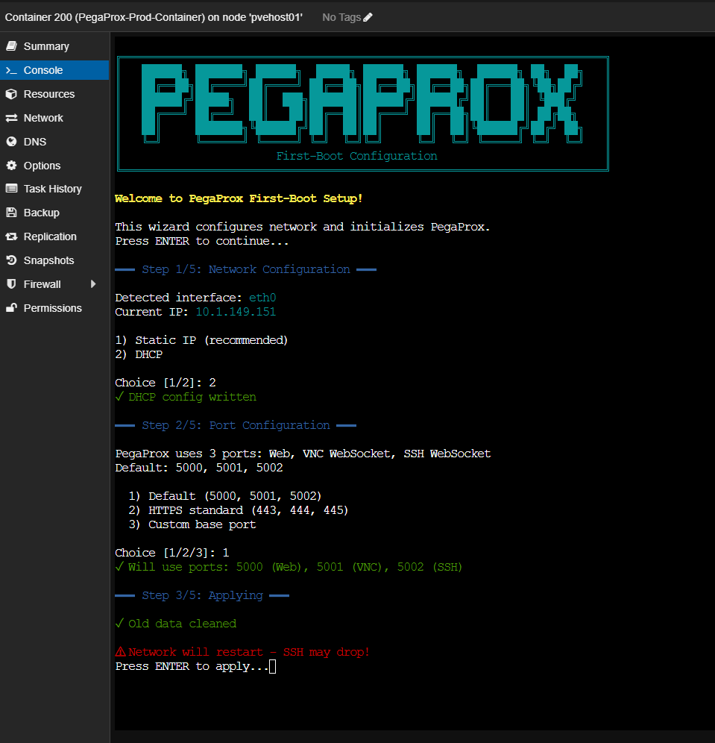Click the Console terminal prompt icon
This screenshot has height=743, width=715.
[x=11, y=70]
